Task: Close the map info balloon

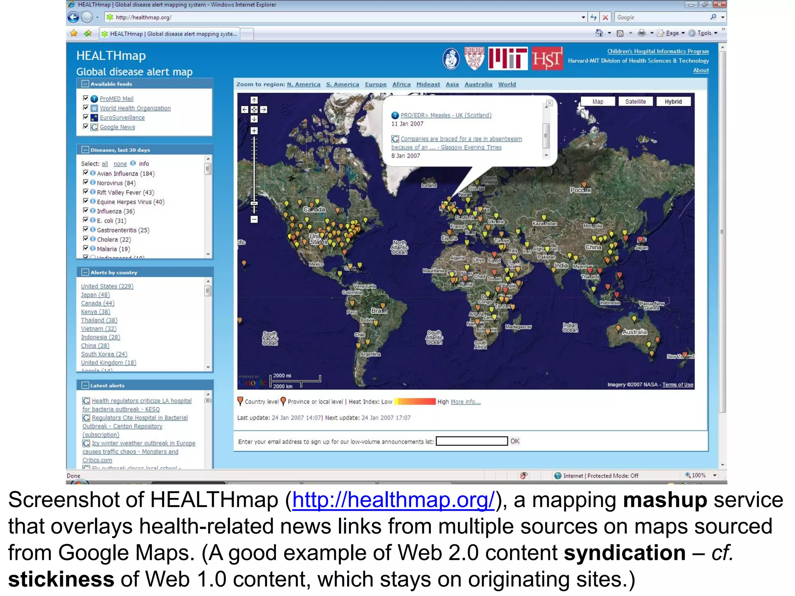Action: click(x=550, y=103)
